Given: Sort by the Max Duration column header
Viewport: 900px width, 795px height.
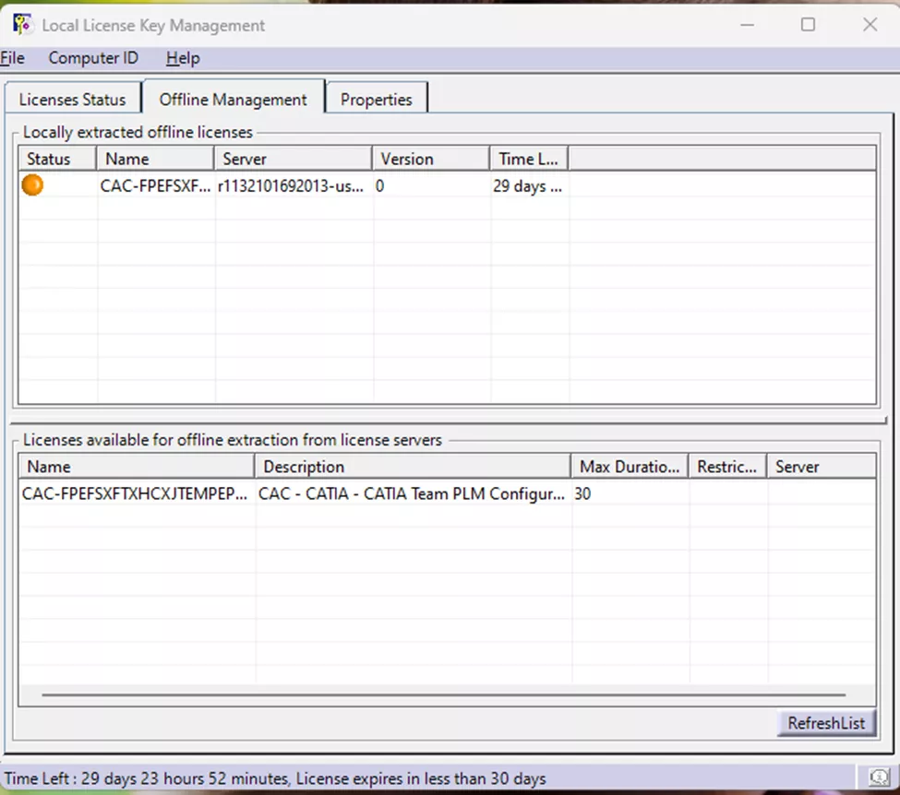Looking at the screenshot, I should pyautogui.click(x=629, y=466).
